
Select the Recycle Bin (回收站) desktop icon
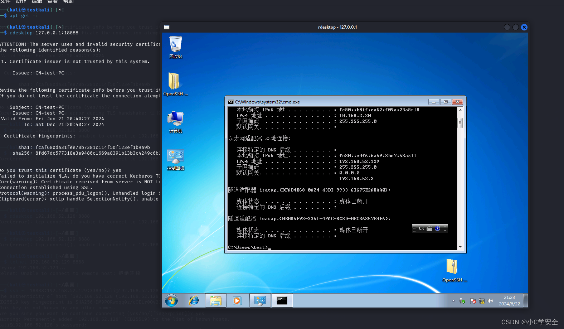(176, 47)
